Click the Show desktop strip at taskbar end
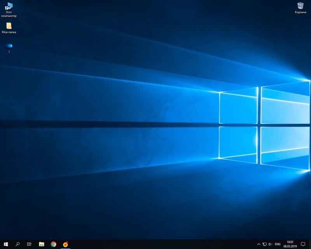 click(x=310, y=244)
